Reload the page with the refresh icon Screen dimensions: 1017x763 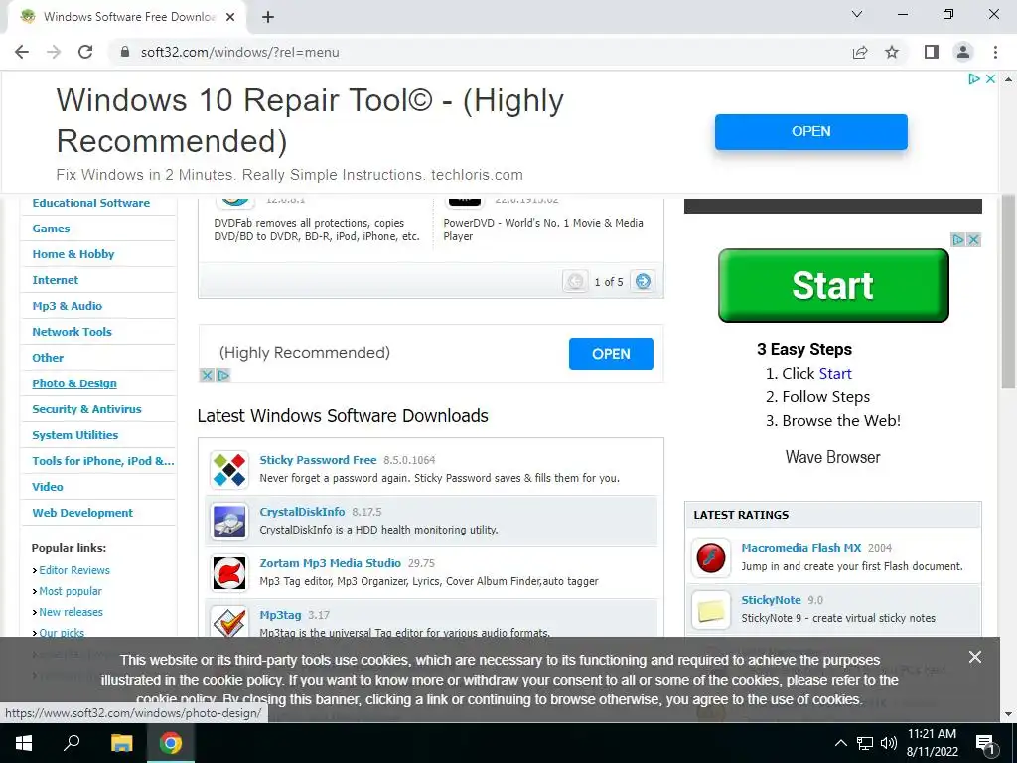pos(85,52)
